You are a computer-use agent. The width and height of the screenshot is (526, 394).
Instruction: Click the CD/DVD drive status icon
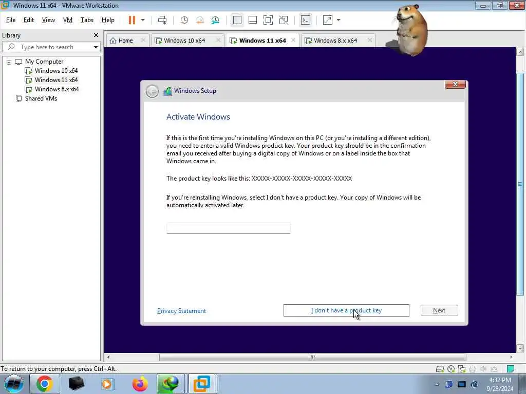451,369
